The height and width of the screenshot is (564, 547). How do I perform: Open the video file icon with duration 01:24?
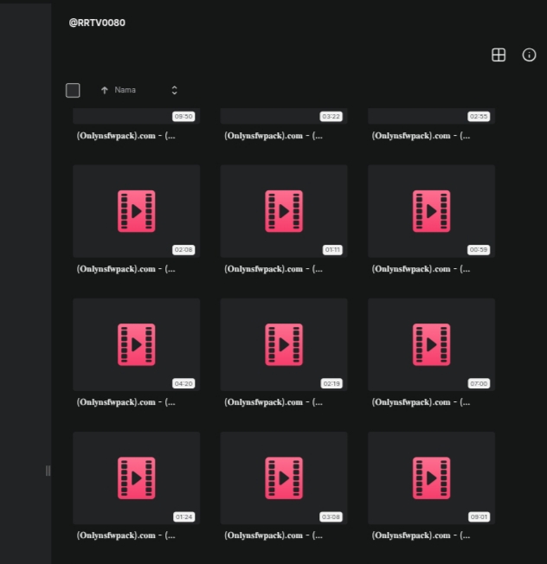[x=137, y=478]
